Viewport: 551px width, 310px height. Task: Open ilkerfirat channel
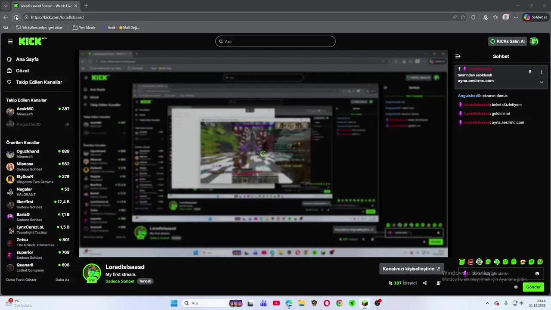pos(38,205)
